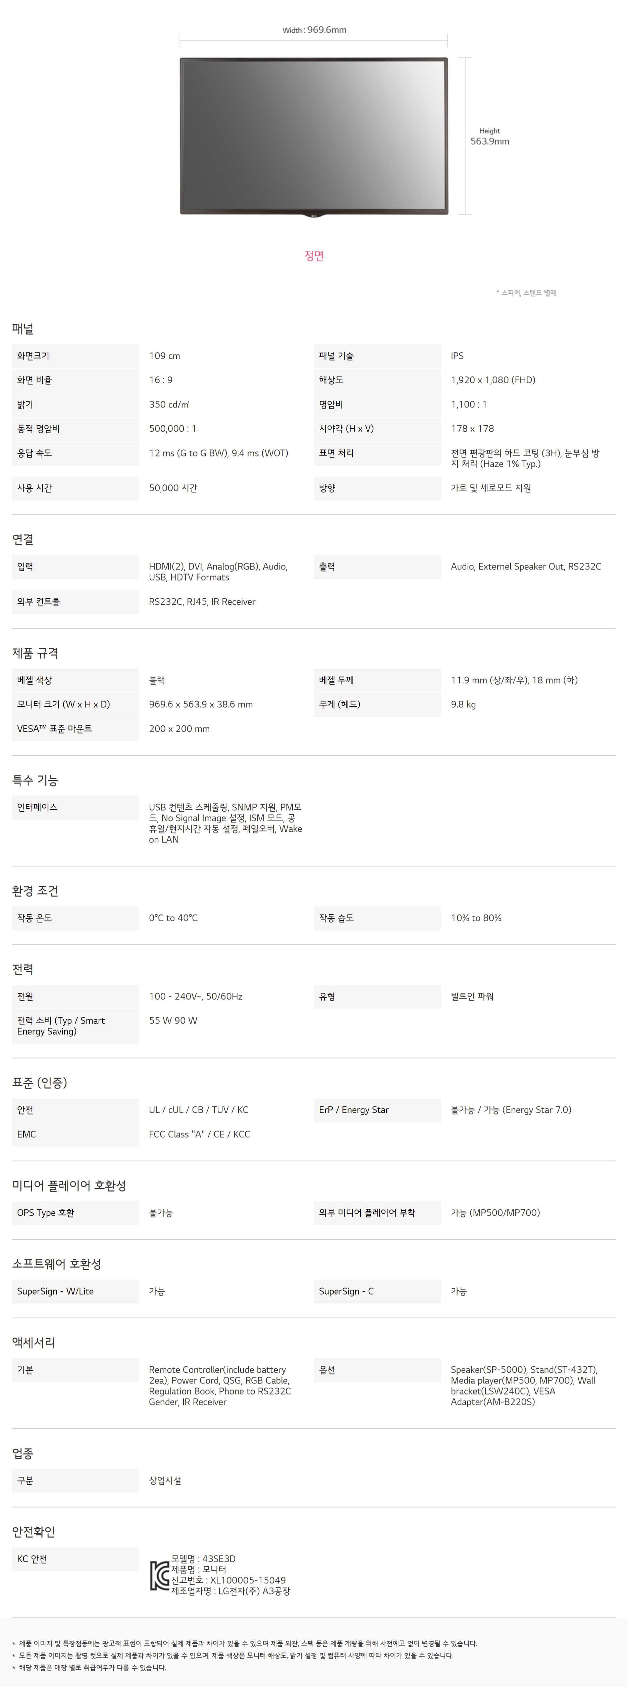Click the SuperSign - W/Lite label
Viewport: 628px width, 1687px height.
55,1291
